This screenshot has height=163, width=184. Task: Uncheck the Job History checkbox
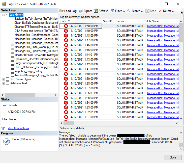point(8,15)
